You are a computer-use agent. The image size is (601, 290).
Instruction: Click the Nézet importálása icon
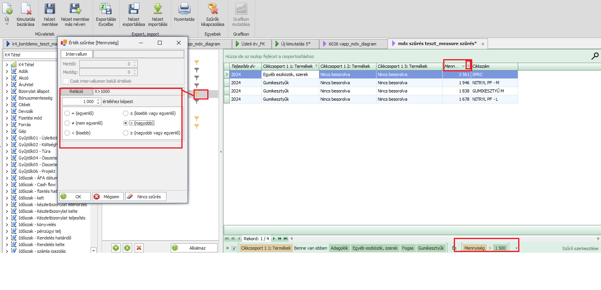point(157,9)
